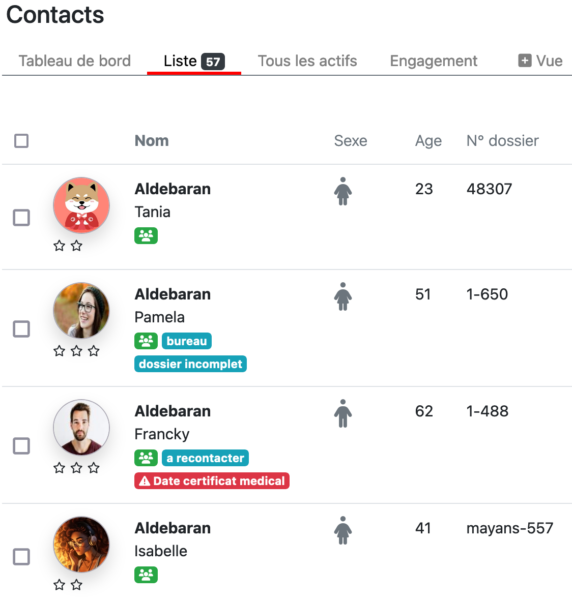Open Pamela's profile photo thumbnail
Image resolution: width=572 pixels, height=601 pixels.
(x=81, y=311)
